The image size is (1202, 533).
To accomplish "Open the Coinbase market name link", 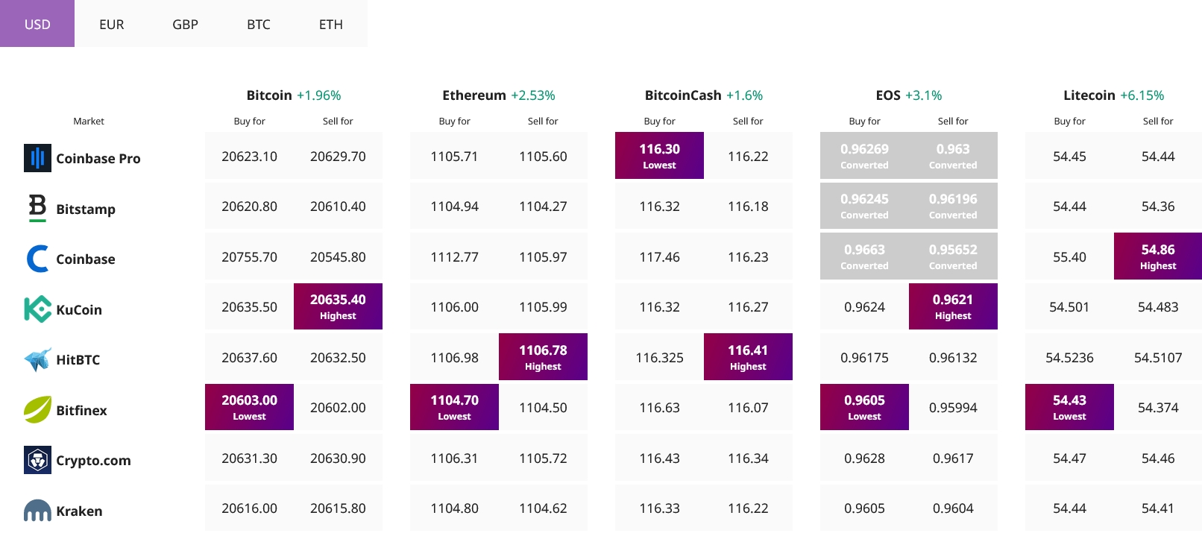I will [86, 259].
